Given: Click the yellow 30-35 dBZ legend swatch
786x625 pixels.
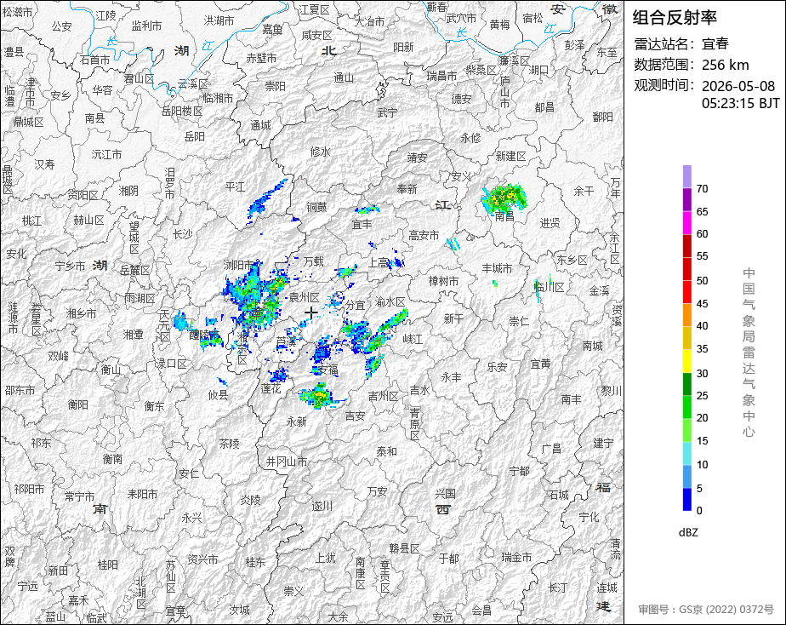Looking at the screenshot, I should pos(686,361).
